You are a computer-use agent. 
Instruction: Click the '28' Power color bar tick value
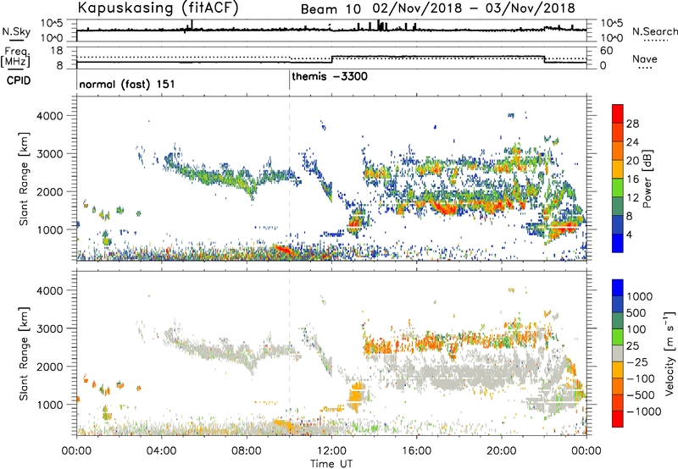pyautogui.click(x=632, y=124)
